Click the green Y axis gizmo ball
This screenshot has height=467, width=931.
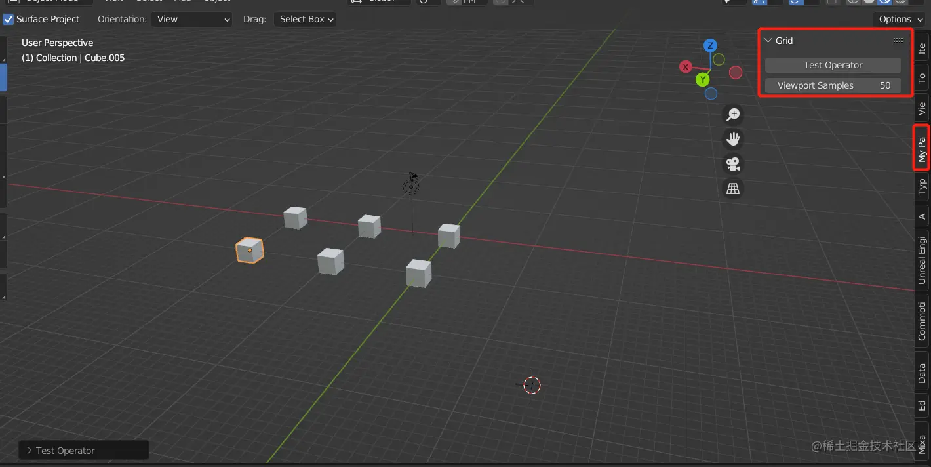coord(703,79)
